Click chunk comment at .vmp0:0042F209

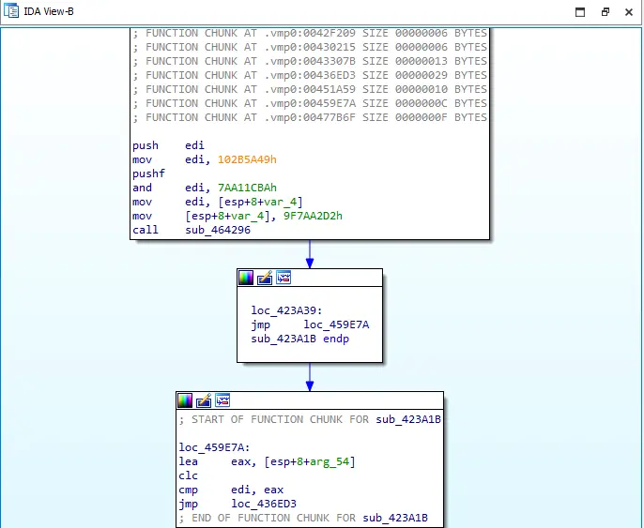pyautogui.click(x=310, y=33)
